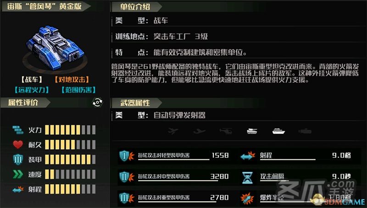Image resolution: width=367 pixels, height=208 pixels.
Task: Select the ship target type icon
Action: [x=278, y=131]
